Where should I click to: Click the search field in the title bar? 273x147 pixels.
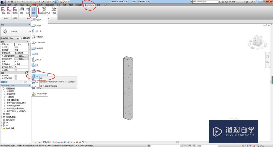click(x=205, y=2)
